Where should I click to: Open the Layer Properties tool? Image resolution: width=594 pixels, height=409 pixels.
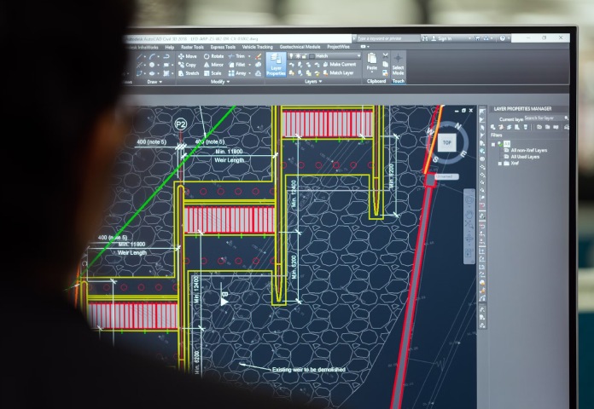click(x=276, y=65)
